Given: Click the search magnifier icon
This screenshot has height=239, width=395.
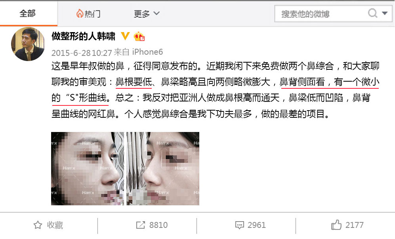Looking at the screenshot, I should pyautogui.click(x=372, y=13).
